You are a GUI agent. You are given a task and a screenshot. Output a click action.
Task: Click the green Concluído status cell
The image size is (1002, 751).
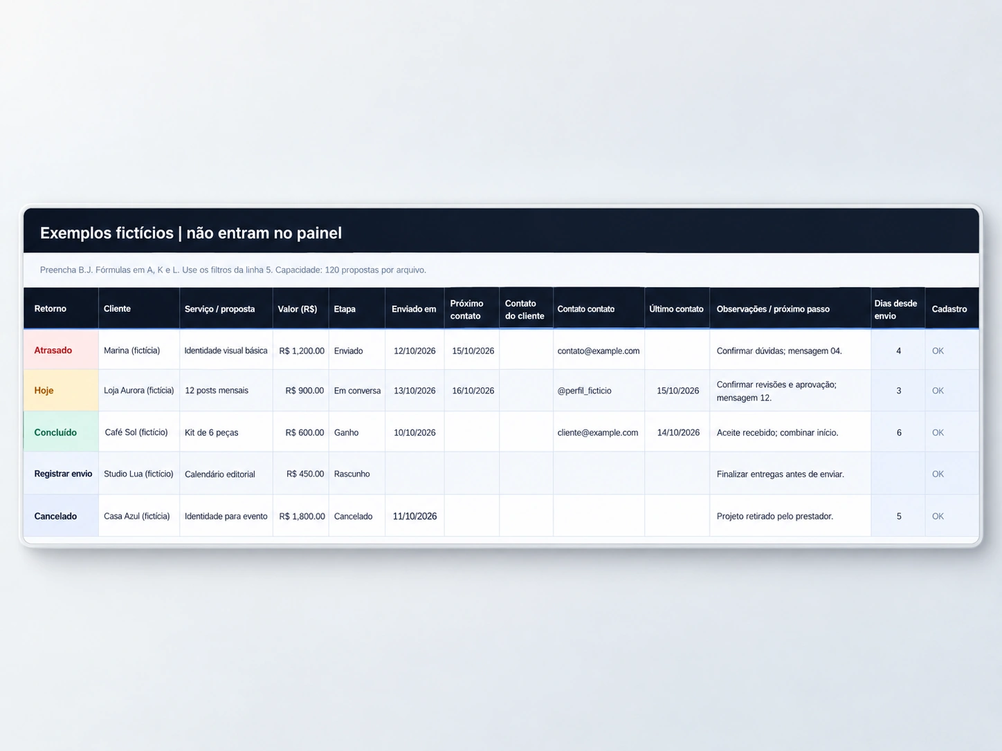coord(61,432)
